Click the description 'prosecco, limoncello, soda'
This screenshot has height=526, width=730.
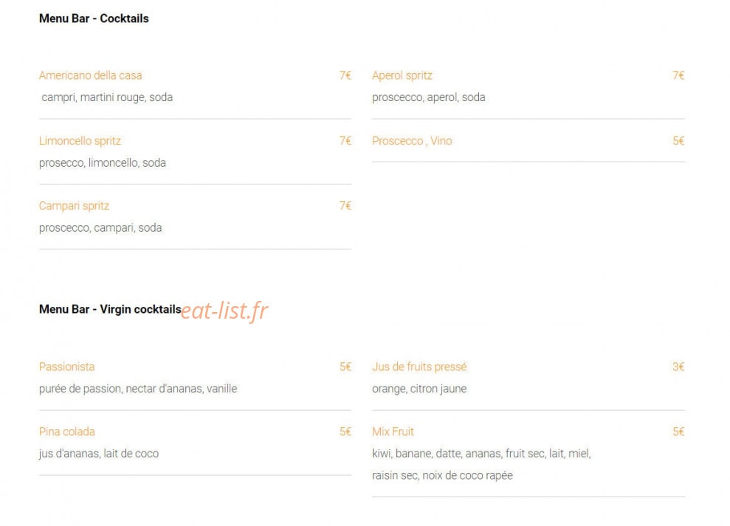(103, 163)
